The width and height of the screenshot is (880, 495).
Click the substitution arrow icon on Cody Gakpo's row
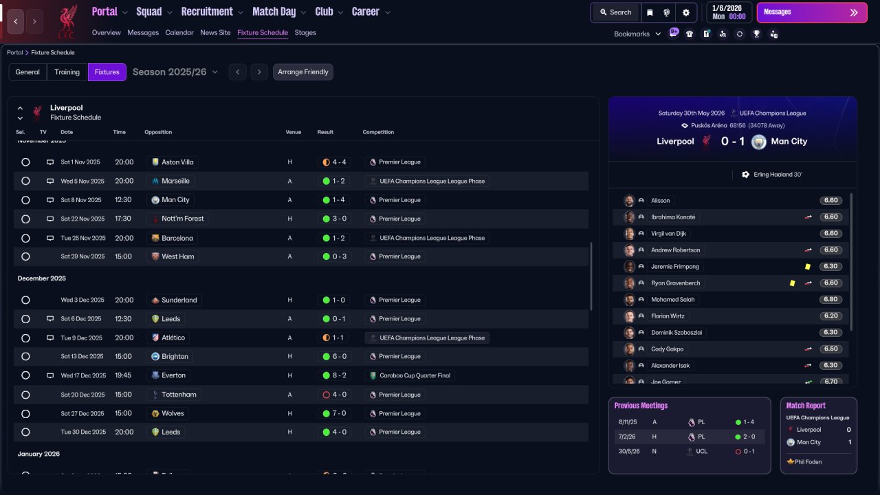pos(808,349)
